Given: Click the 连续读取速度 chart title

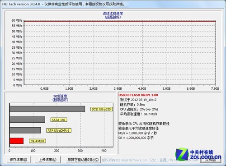Looking at the screenshot, I should pyautogui.click(x=113, y=14).
